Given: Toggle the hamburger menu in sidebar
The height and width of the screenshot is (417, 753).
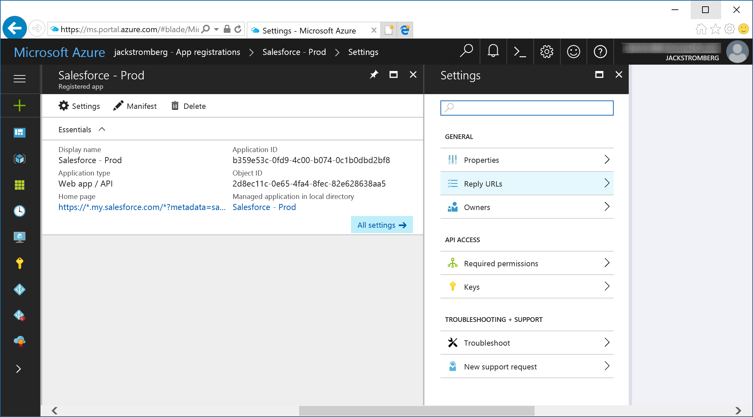Looking at the screenshot, I should click(19, 79).
